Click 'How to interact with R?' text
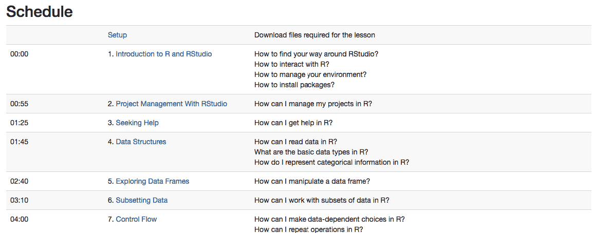 click(292, 64)
